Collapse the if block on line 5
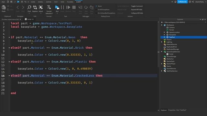This screenshot has width=207, height=116. (9, 37)
